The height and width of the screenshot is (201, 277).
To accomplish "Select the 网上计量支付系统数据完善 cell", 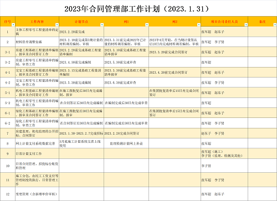I will 37,143.
